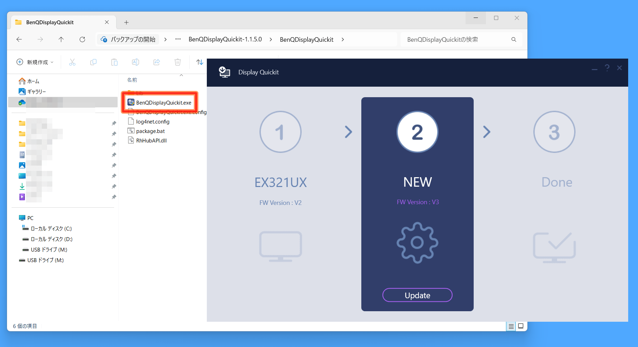Screen dimensions: 638x347
Task: Open ギャラリー in the navigation pane
Action: pyautogui.click(x=32, y=92)
